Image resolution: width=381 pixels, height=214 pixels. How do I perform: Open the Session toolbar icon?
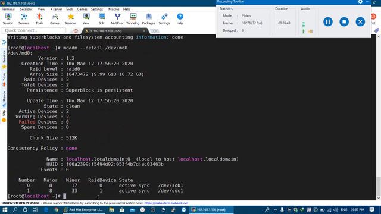(8, 19)
